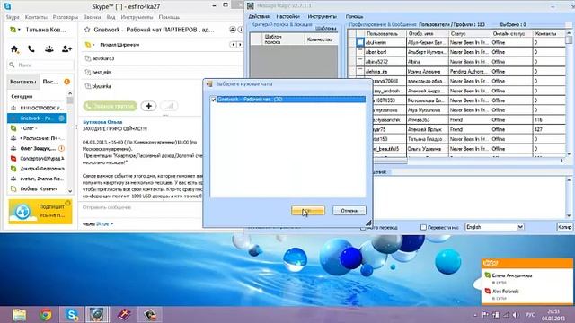Viewport: 575px width, 323px height.
Task: Enable the Translate to checkbox
Action: (x=423, y=227)
